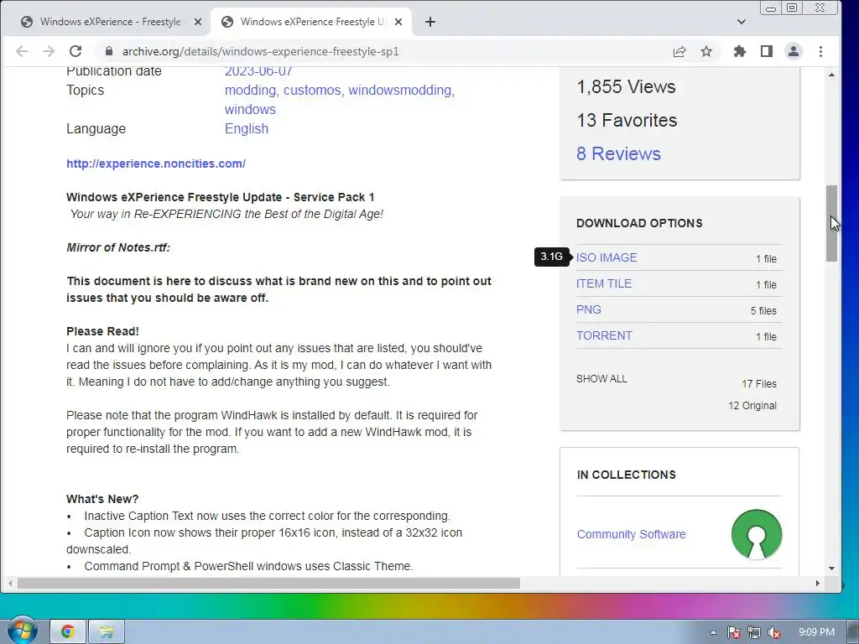Open the Action Center flag icon
The image size is (859, 644).
(733, 632)
